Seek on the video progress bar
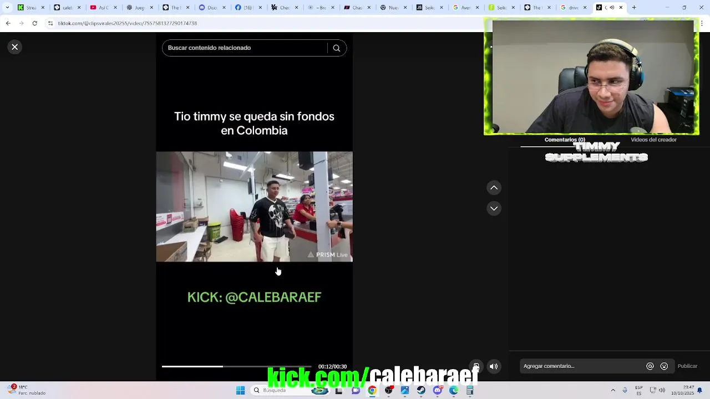The height and width of the screenshot is (399, 710). (x=237, y=366)
